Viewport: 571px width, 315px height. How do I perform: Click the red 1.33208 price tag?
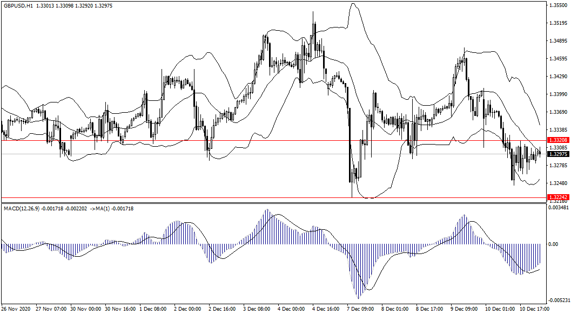[557, 140]
